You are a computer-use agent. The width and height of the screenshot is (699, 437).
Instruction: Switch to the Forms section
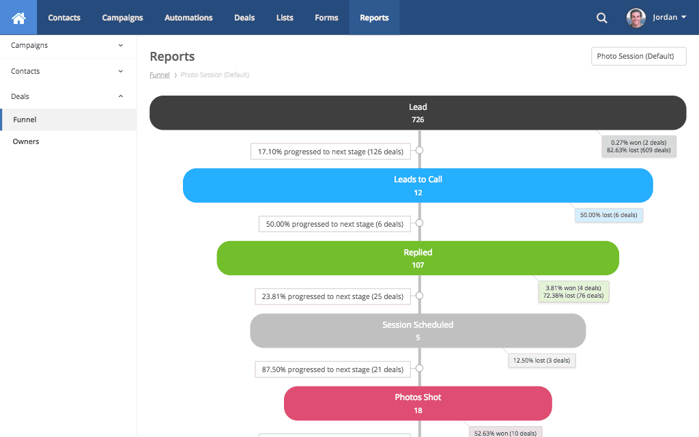(326, 18)
